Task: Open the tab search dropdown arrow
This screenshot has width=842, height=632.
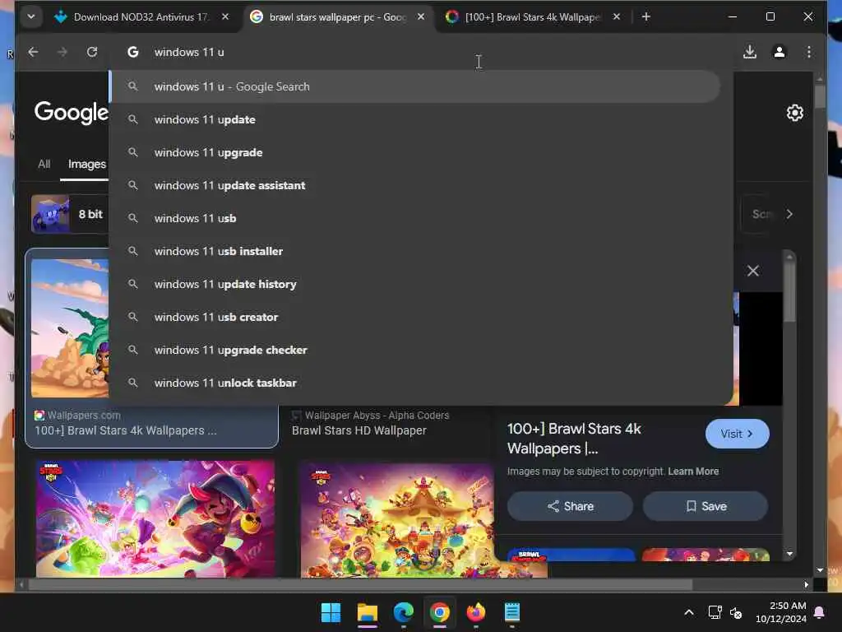Action: click(x=31, y=16)
